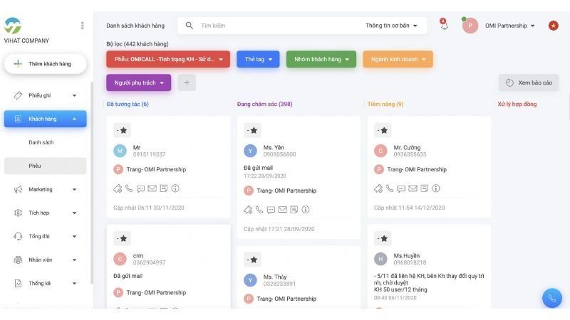Open chat message icon on Mr. Cường's card

[402, 188]
